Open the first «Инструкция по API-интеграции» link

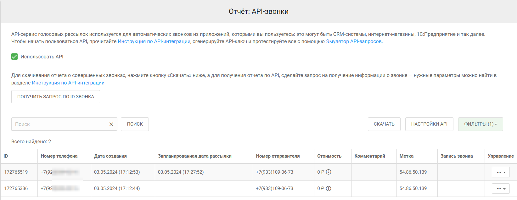pos(154,41)
